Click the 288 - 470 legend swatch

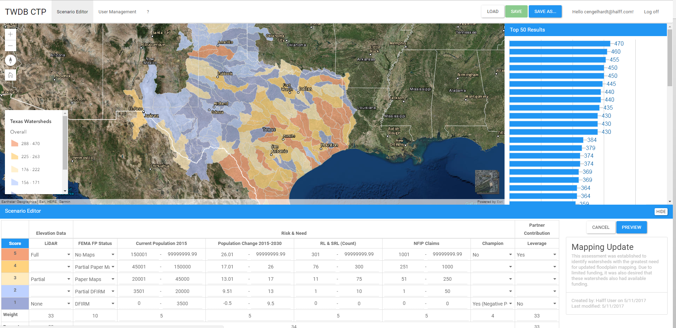point(15,143)
